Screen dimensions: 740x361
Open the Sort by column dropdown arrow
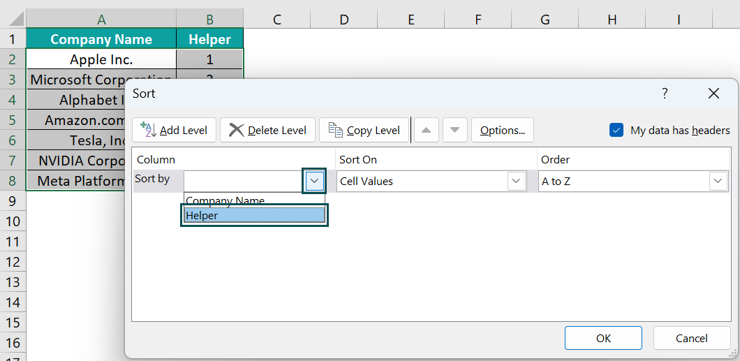[x=315, y=181]
